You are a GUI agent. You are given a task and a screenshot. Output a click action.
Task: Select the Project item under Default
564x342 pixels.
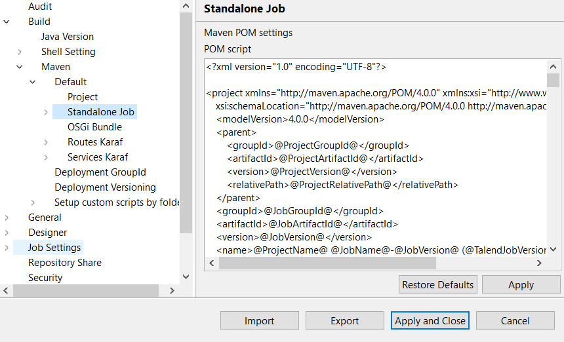[83, 97]
